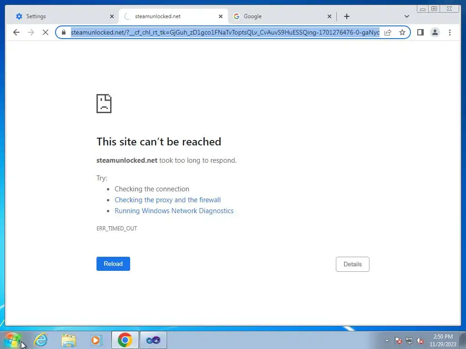Open Checking the proxy and firewall link
Image resolution: width=466 pixels, height=349 pixels.
coord(167,200)
